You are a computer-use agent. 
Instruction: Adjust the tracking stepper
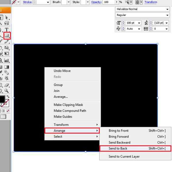click(151, 29)
